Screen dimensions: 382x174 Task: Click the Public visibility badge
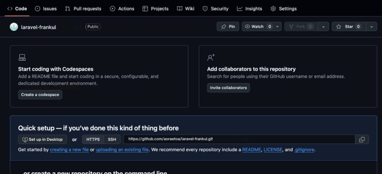coord(93,27)
